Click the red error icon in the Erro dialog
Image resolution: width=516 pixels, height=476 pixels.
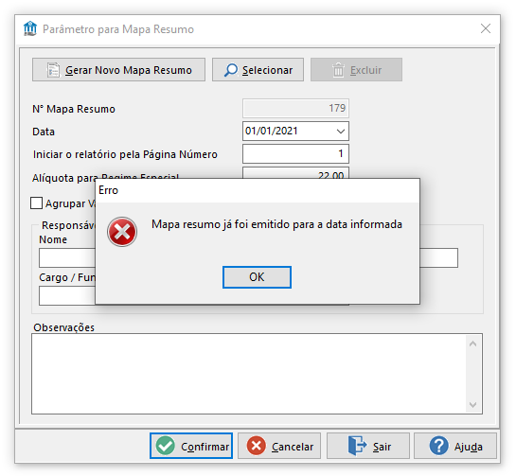pos(122,232)
